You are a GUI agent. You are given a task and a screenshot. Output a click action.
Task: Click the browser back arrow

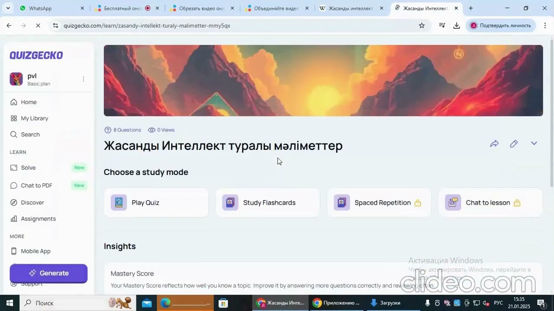coord(9,25)
